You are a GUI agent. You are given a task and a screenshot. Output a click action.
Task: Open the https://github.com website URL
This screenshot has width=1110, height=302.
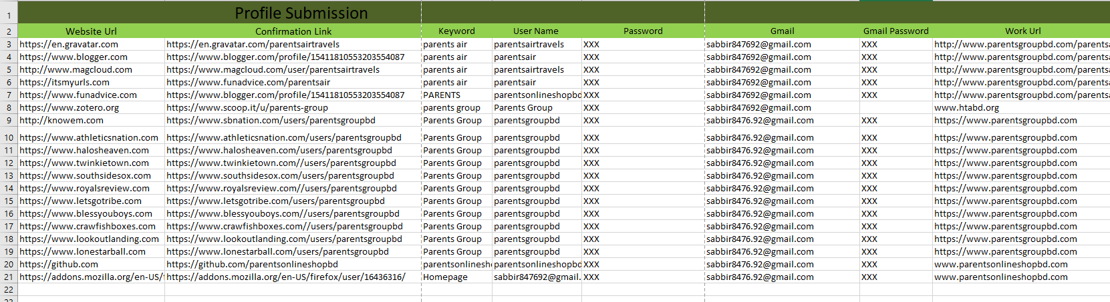[x=59, y=265]
